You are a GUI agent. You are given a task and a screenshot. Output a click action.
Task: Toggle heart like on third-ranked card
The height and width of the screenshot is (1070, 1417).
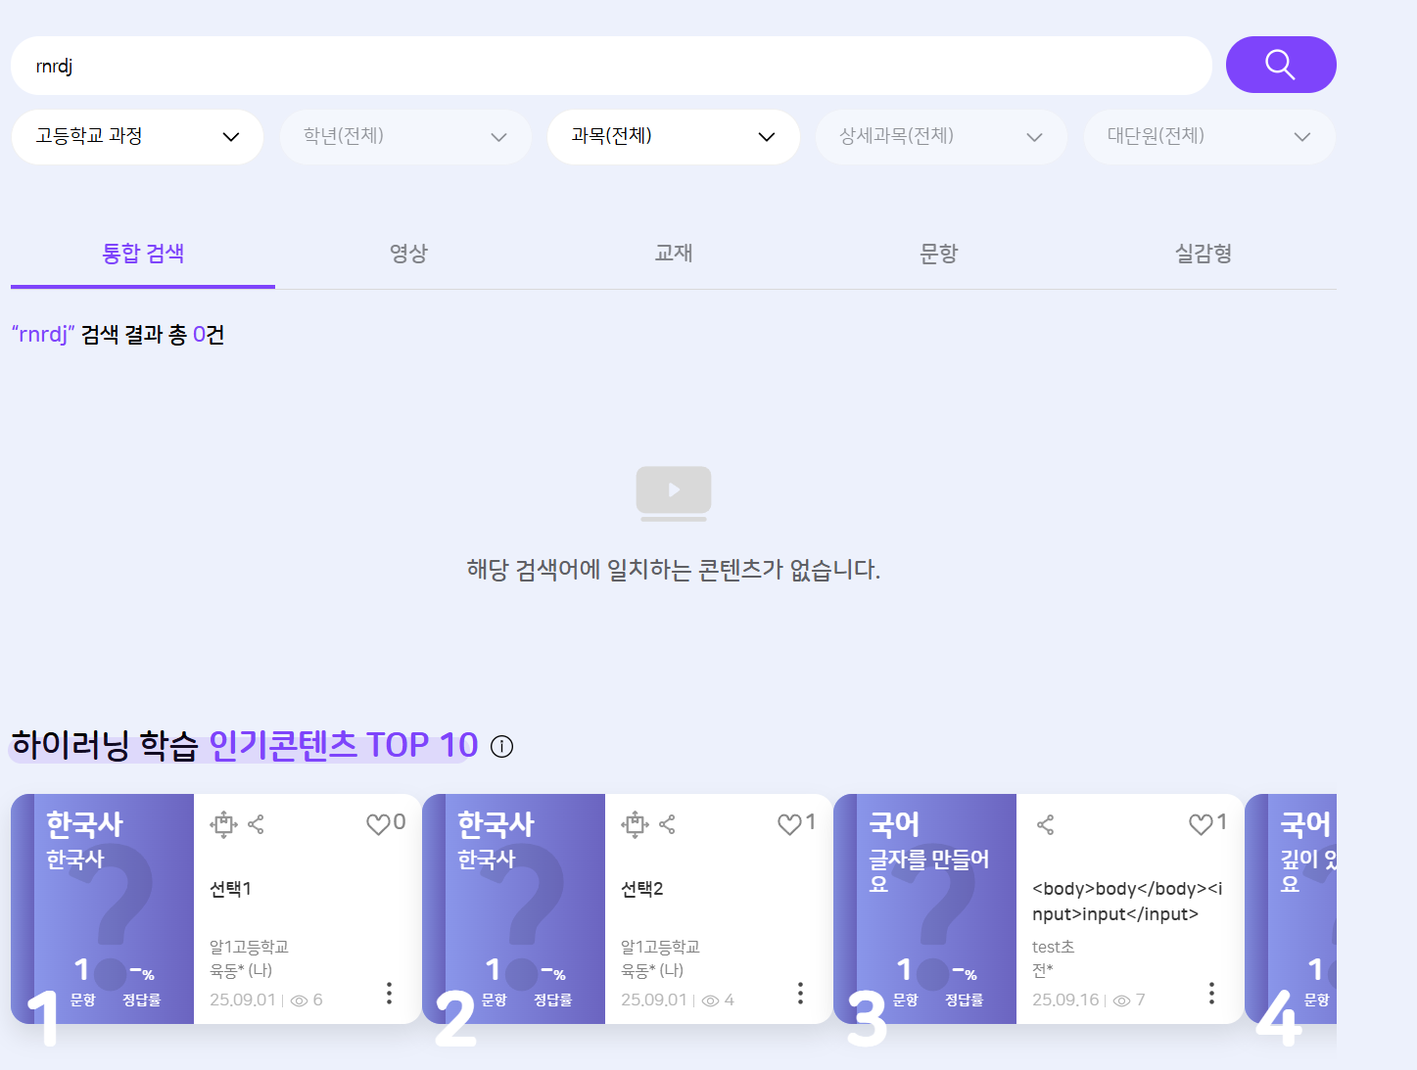tap(1201, 824)
